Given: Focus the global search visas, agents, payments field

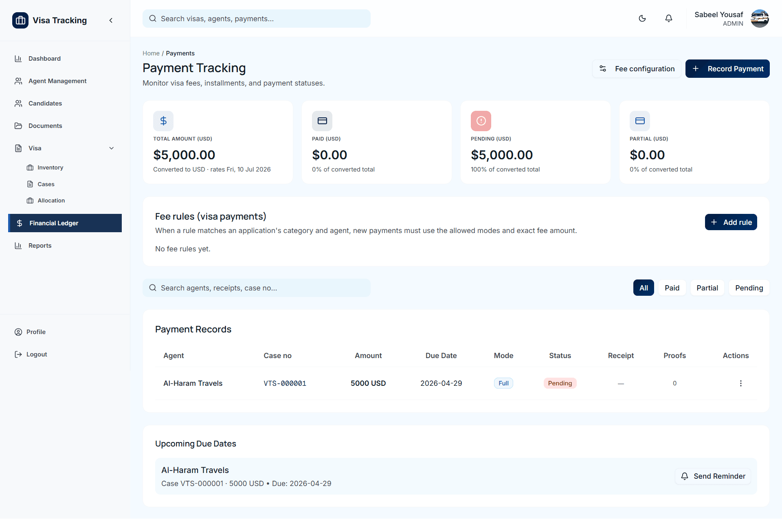Looking at the screenshot, I should click(x=257, y=19).
